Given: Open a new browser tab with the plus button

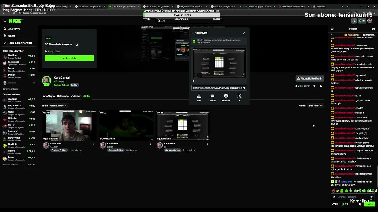Looking at the screenshot, I should pyautogui.click(x=348, y=6).
